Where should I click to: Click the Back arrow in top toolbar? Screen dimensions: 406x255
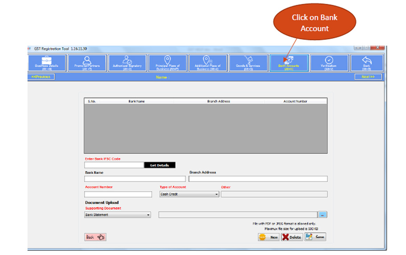pos(366,63)
